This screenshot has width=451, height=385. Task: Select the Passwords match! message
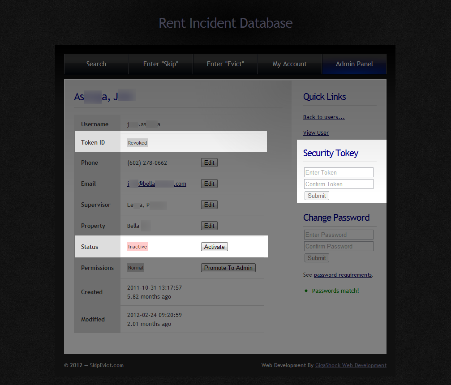[x=335, y=291]
